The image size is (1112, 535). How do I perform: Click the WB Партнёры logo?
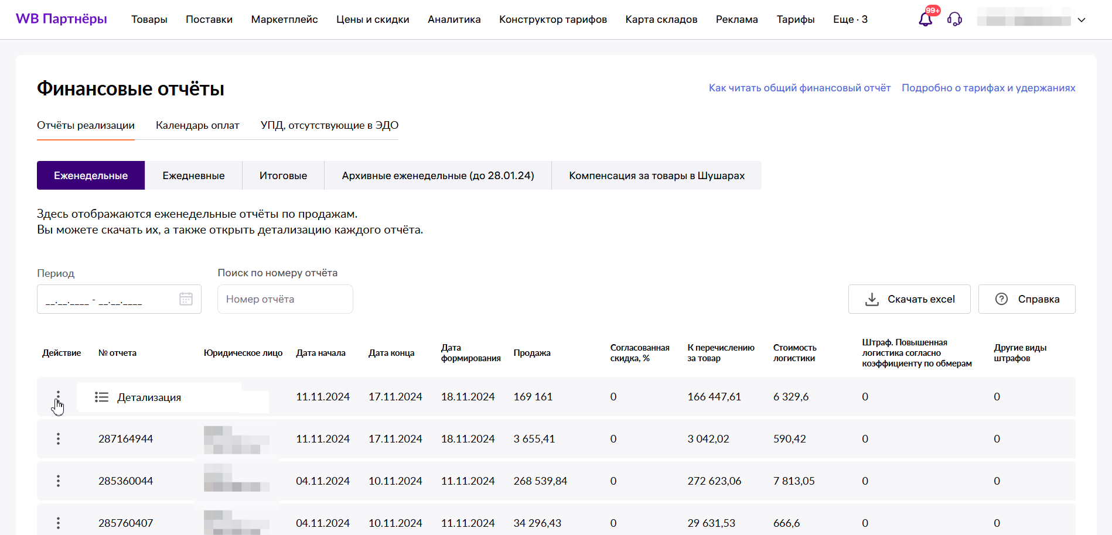(62, 19)
